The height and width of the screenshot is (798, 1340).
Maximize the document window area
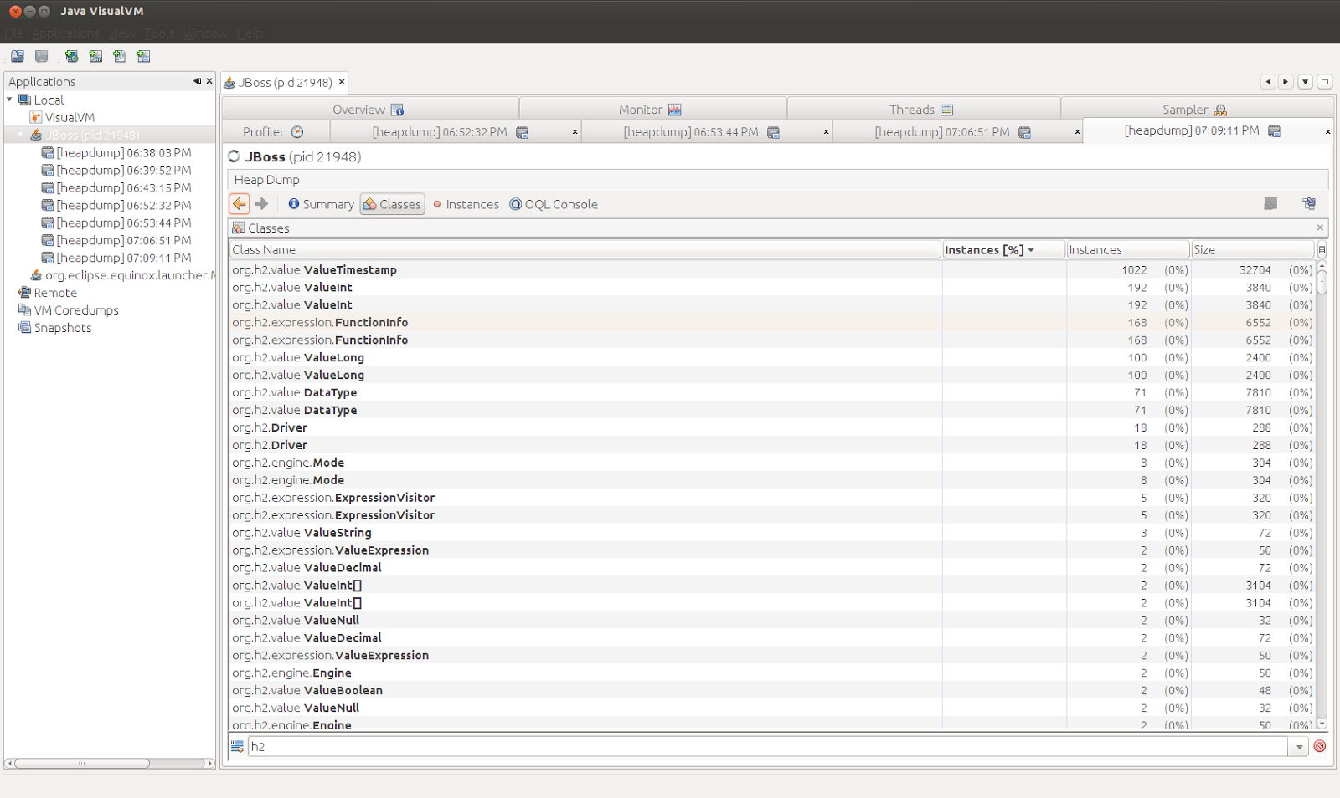click(x=1325, y=82)
